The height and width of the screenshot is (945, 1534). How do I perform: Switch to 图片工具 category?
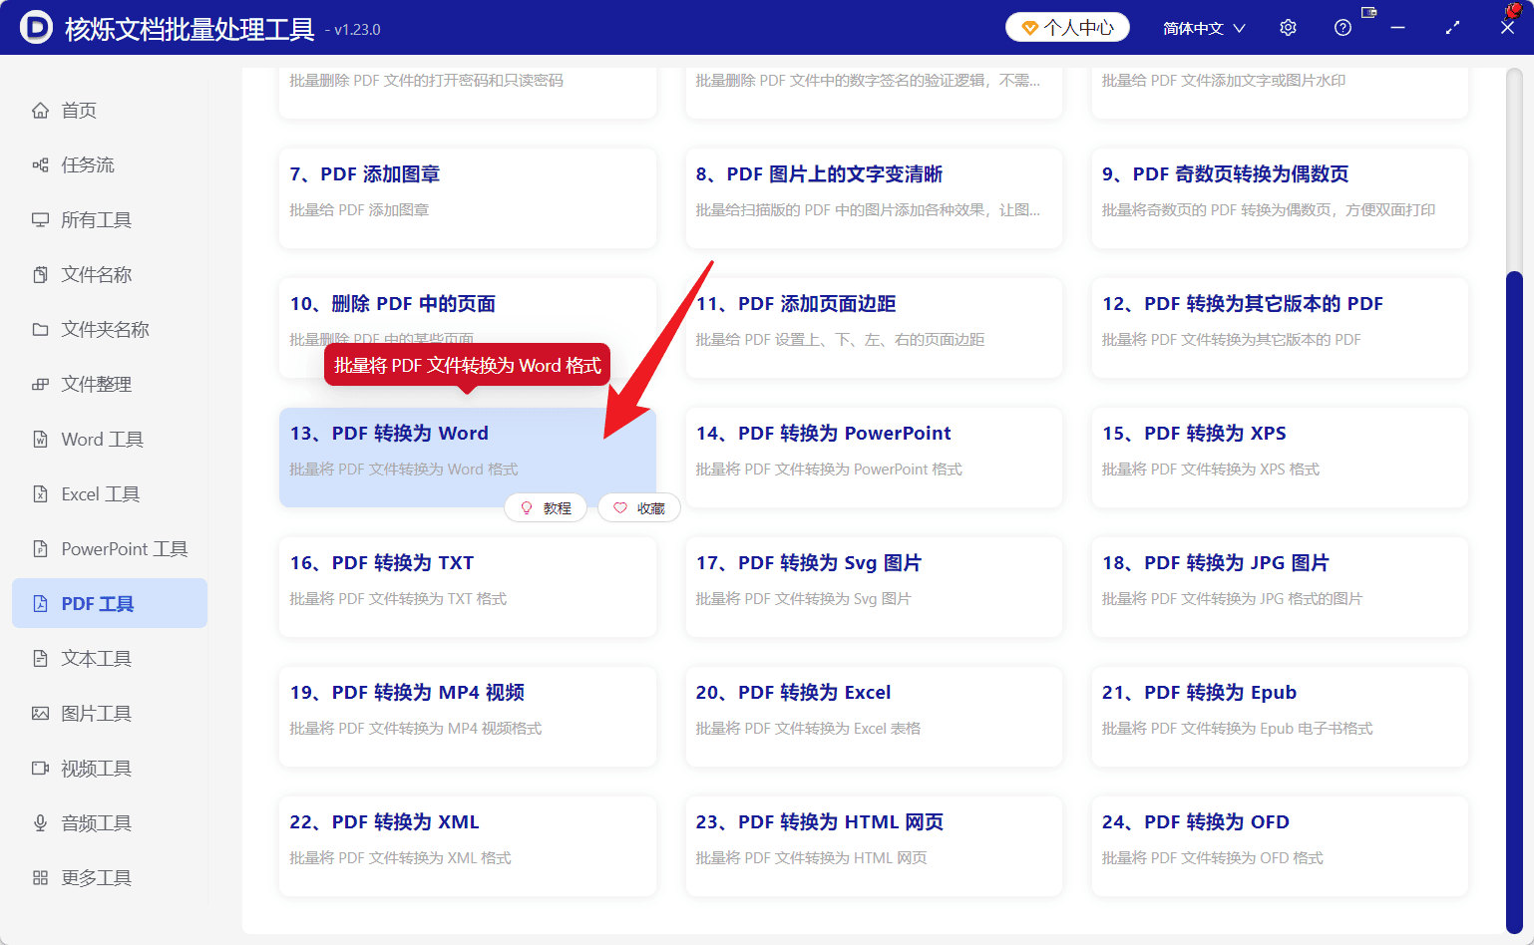[110, 714]
